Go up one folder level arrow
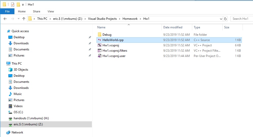Viewport: 253px width, 137px height. pos(24,19)
